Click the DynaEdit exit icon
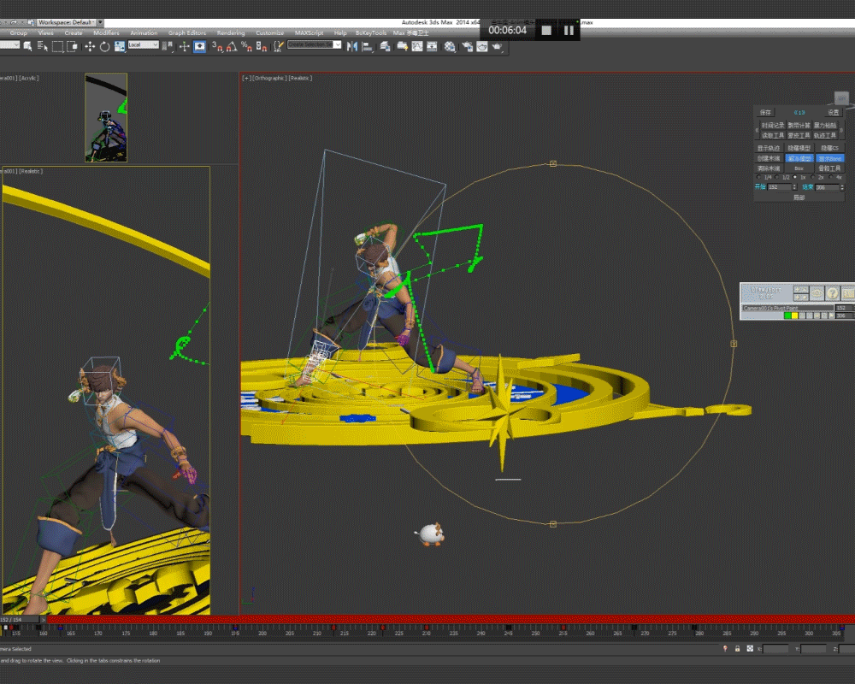 [848, 293]
